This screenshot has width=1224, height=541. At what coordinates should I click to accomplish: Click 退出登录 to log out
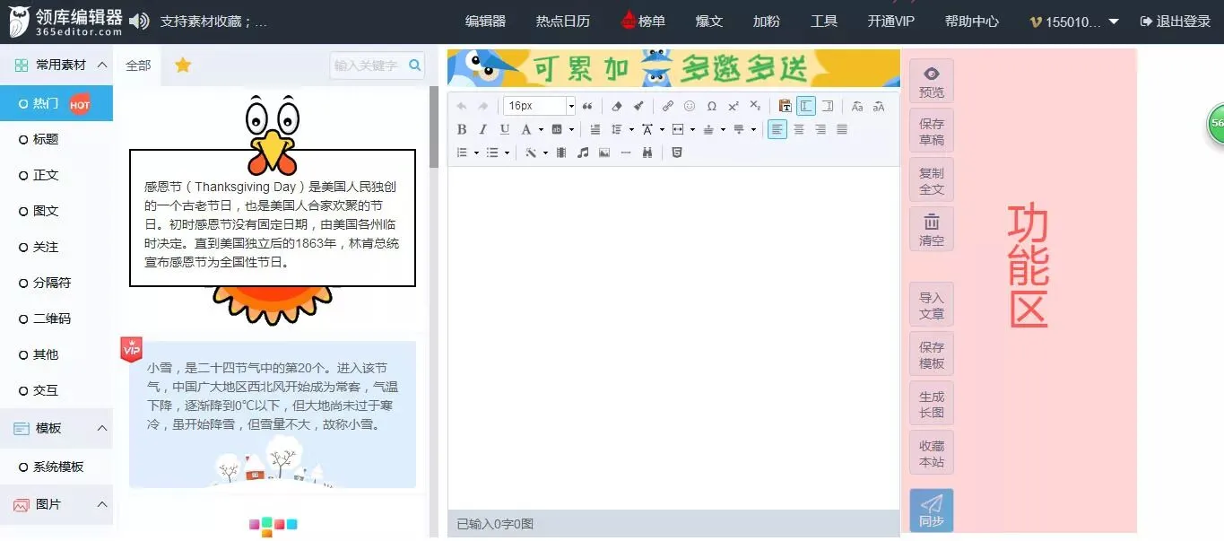[1176, 22]
